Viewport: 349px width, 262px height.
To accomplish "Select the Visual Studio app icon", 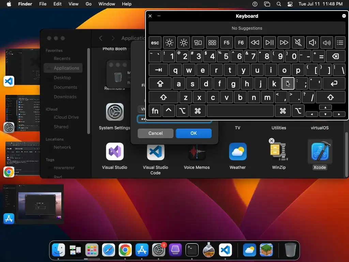I will click(x=115, y=151).
